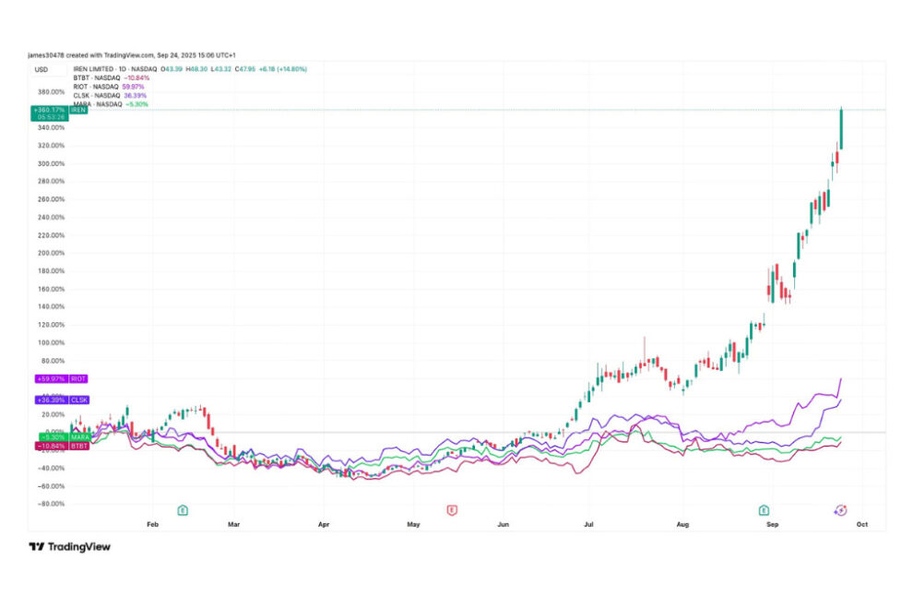Select the RIOT NASDAQ legend entry
Viewport: 913px width, 609px height.
point(96,87)
